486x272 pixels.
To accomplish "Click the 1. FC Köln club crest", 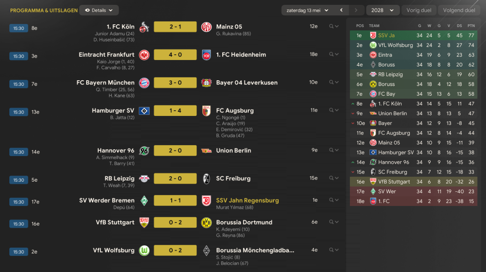I will click(x=144, y=27).
